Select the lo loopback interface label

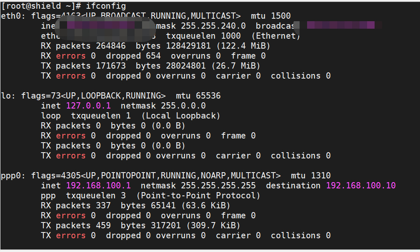point(5,96)
